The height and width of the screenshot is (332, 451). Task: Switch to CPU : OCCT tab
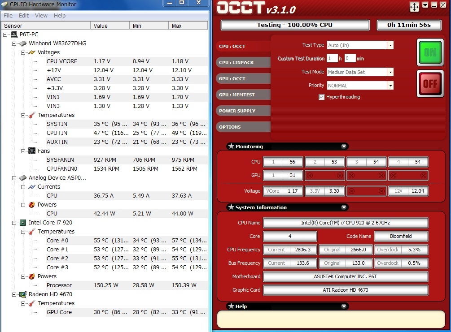tap(243, 46)
